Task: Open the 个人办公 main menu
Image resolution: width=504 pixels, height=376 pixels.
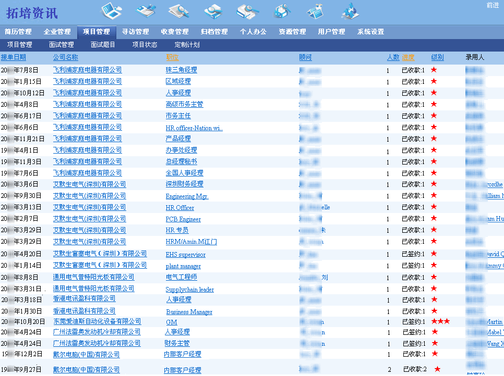Action: pos(253,32)
